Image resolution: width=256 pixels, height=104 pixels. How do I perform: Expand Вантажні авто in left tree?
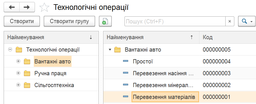[x=18, y=61]
